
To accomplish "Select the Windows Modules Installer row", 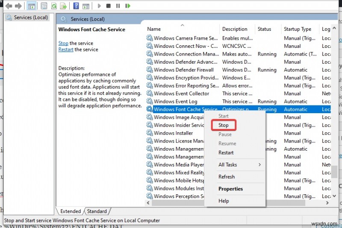I will (175, 188).
